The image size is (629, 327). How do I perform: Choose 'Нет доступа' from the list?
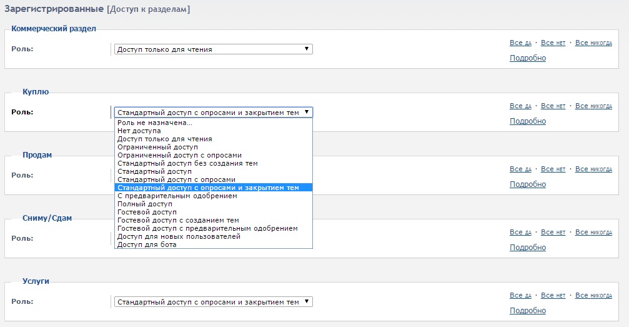tap(139, 131)
